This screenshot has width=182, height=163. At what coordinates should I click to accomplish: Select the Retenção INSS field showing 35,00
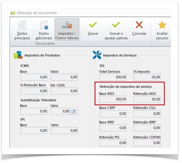tap(147, 99)
